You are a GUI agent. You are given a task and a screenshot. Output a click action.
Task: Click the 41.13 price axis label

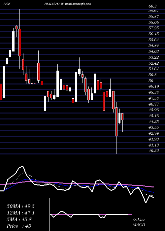coord(154,145)
